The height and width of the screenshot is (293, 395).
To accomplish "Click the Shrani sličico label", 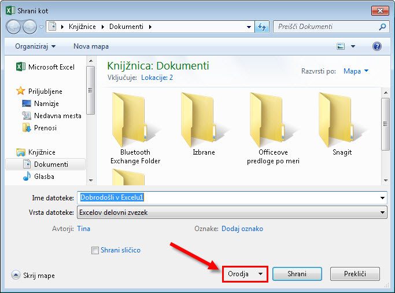I will (x=120, y=250).
